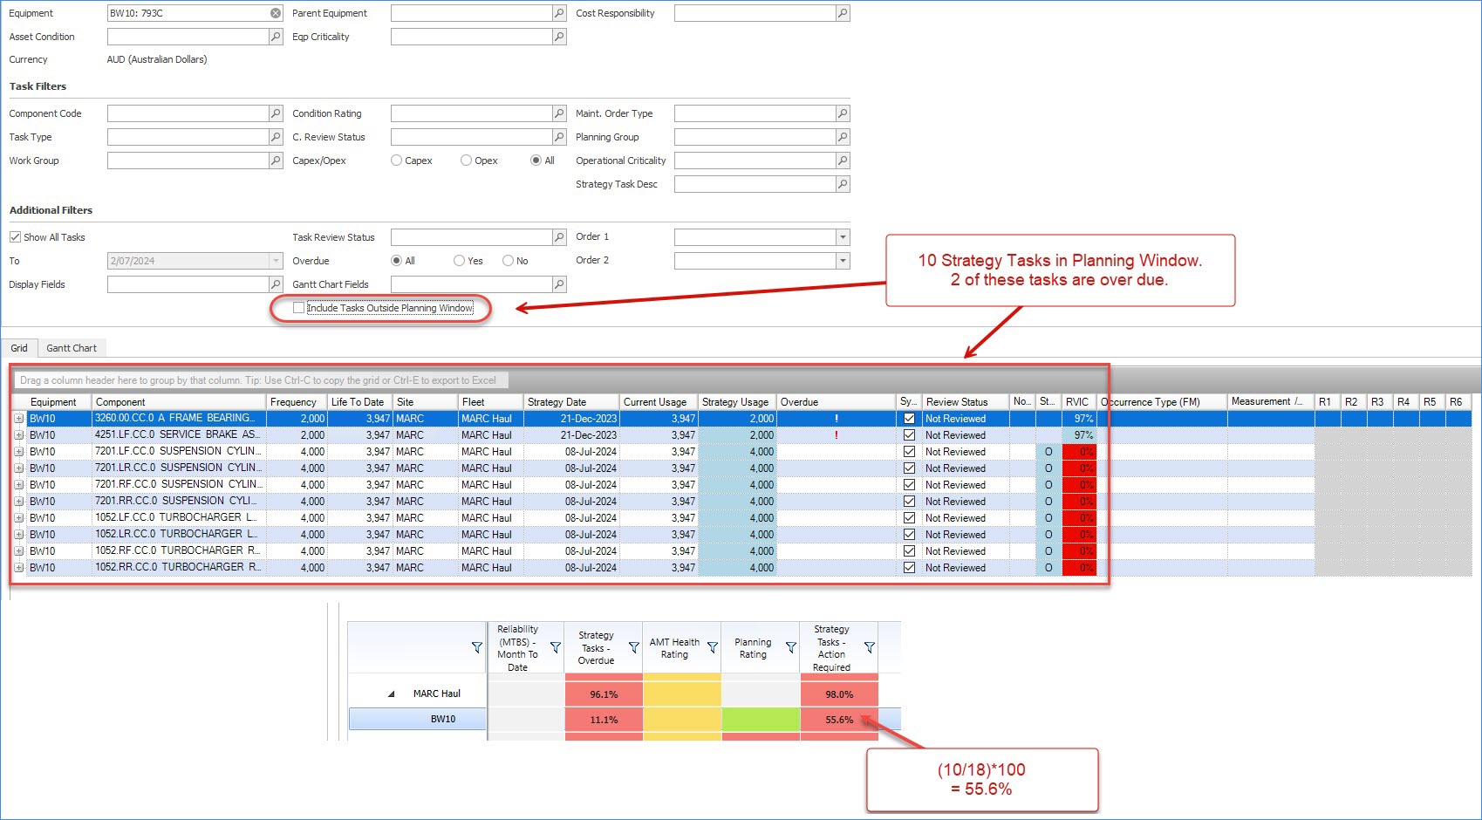1482x820 pixels.
Task: Expand the 1052.LF.CC.0 TURBOCHARGER row
Action: point(18,518)
